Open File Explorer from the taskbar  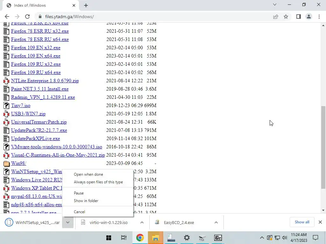[x=155, y=238]
